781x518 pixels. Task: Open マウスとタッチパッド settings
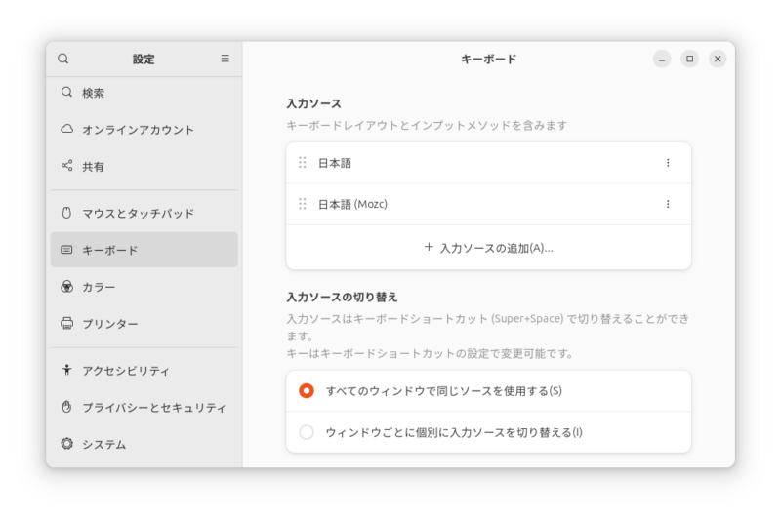(x=144, y=213)
